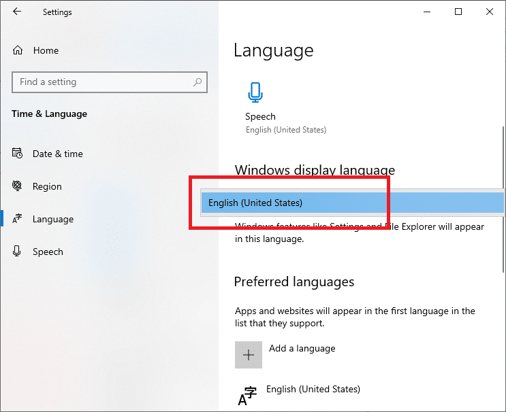Image resolution: width=506 pixels, height=412 pixels.
Task: Click the sidebar Speech microphone icon
Action: click(17, 251)
